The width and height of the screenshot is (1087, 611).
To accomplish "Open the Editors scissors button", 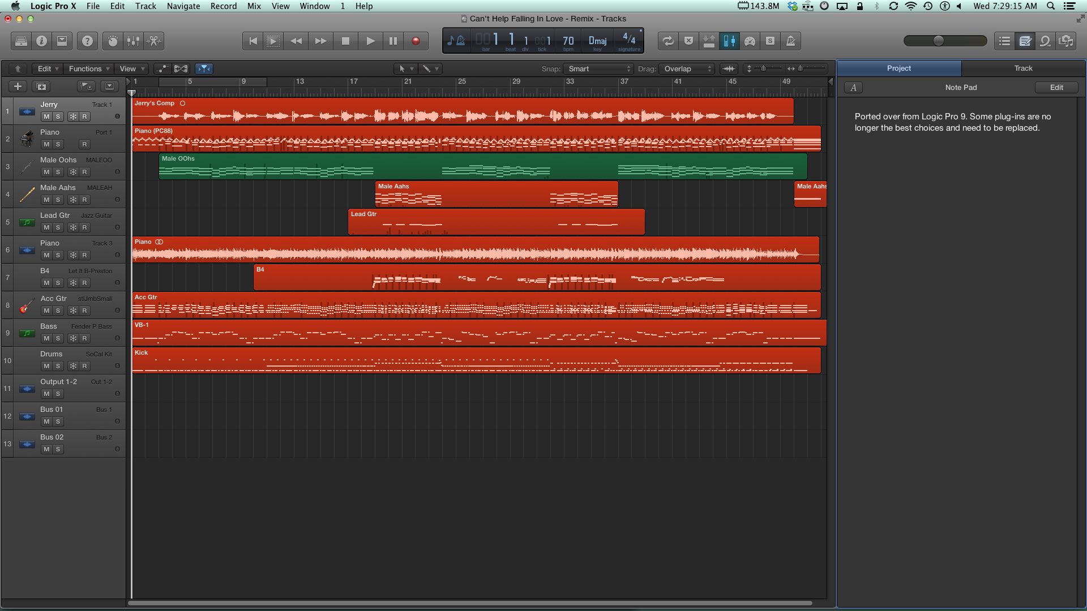I will click(153, 41).
